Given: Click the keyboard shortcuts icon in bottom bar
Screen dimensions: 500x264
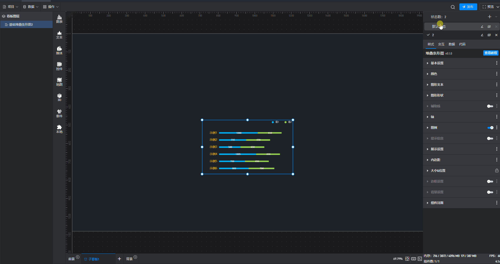Looking at the screenshot, I should (414, 259).
